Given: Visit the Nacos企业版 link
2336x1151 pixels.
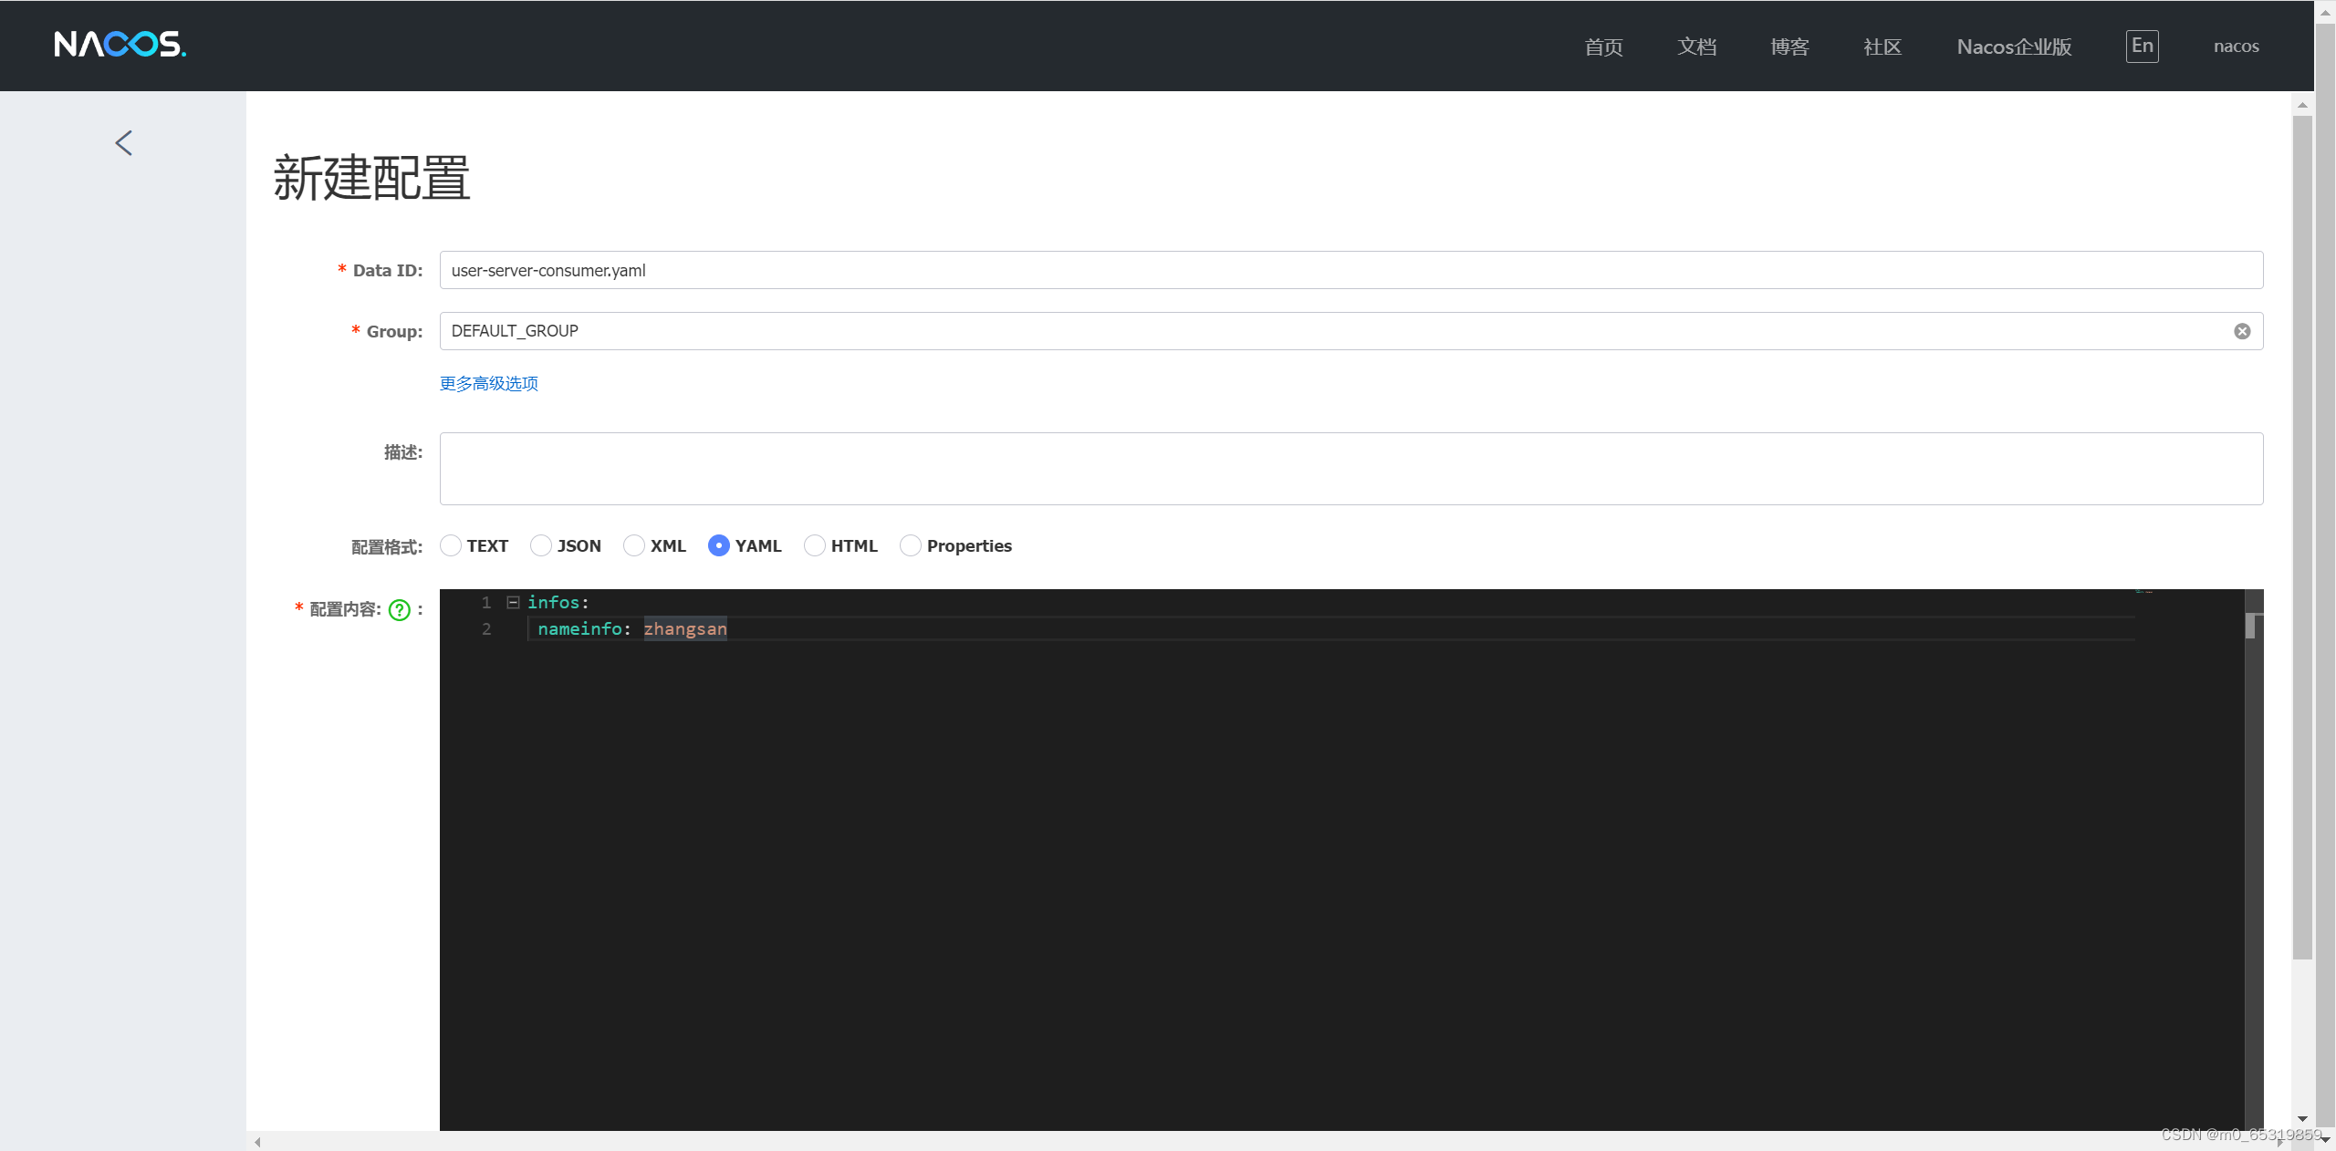Looking at the screenshot, I should 2014,47.
